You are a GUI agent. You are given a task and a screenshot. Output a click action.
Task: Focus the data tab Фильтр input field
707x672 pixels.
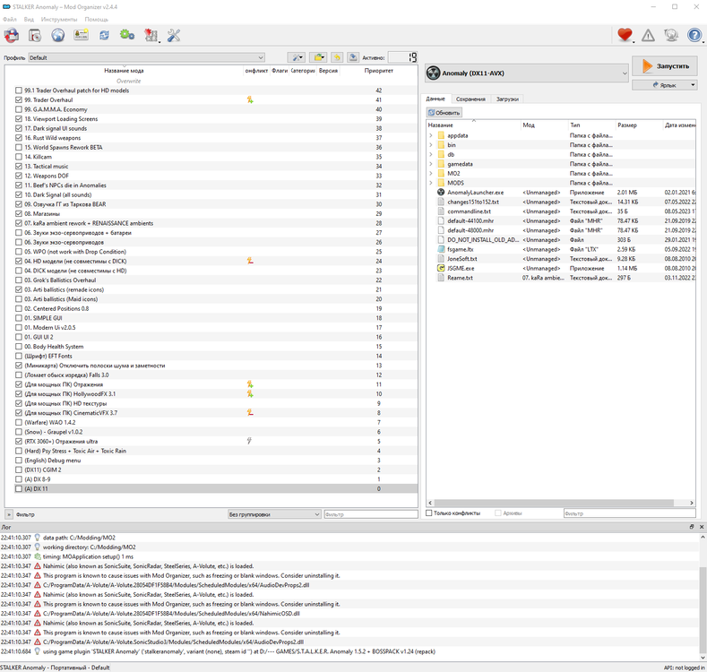[629, 513]
